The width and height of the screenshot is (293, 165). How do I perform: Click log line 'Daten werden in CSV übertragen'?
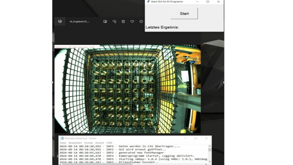[120, 146]
